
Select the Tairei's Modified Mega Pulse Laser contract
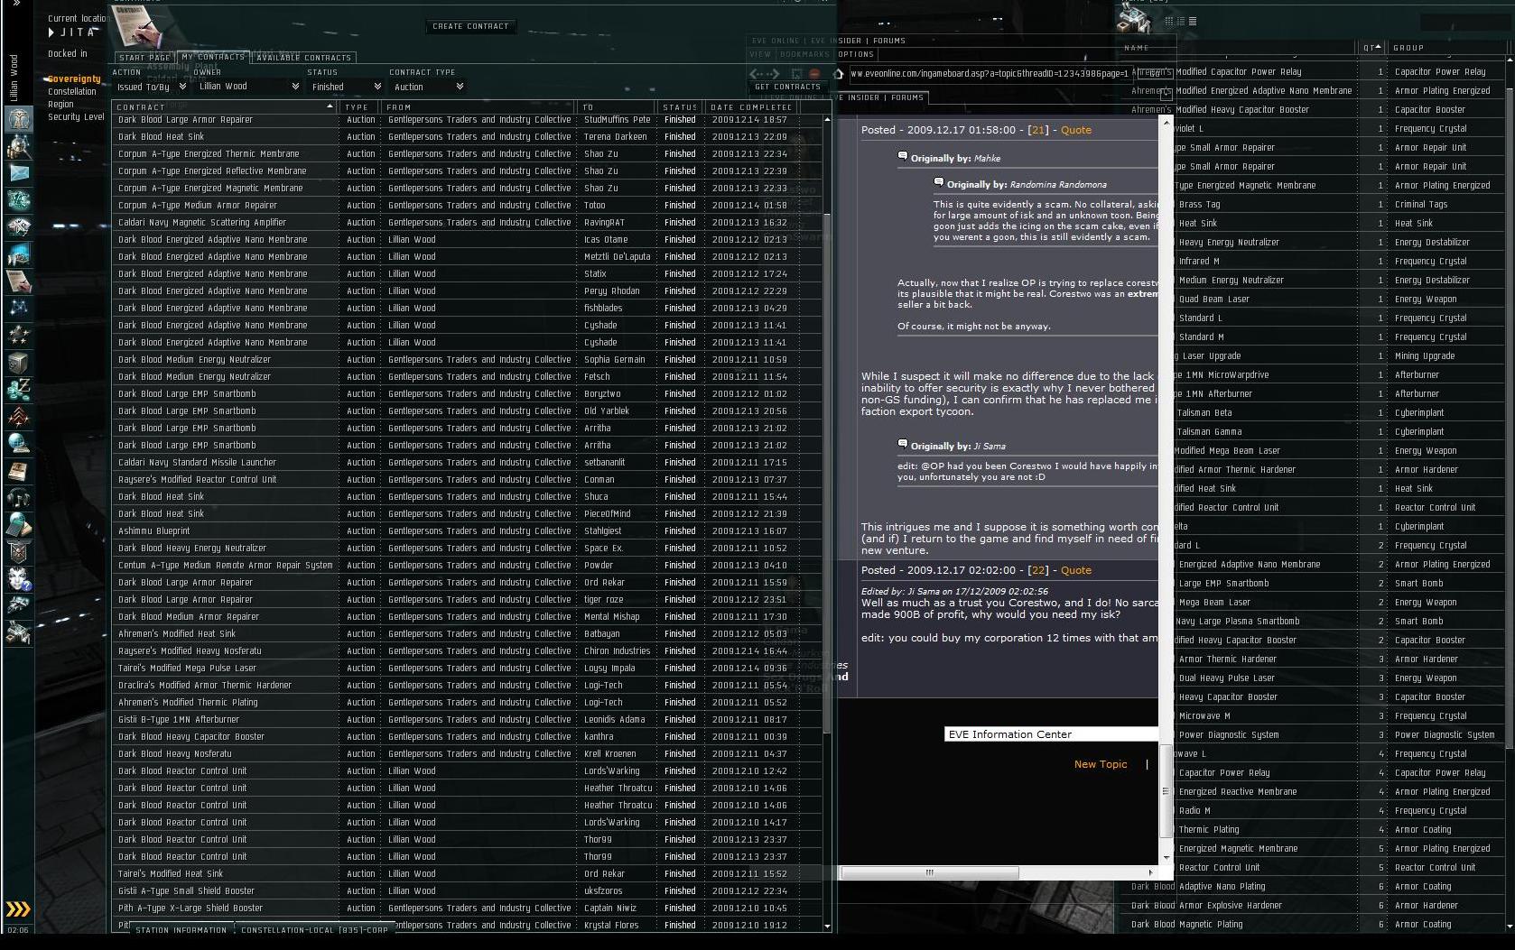pyautogui.click(x=467, y=669)
